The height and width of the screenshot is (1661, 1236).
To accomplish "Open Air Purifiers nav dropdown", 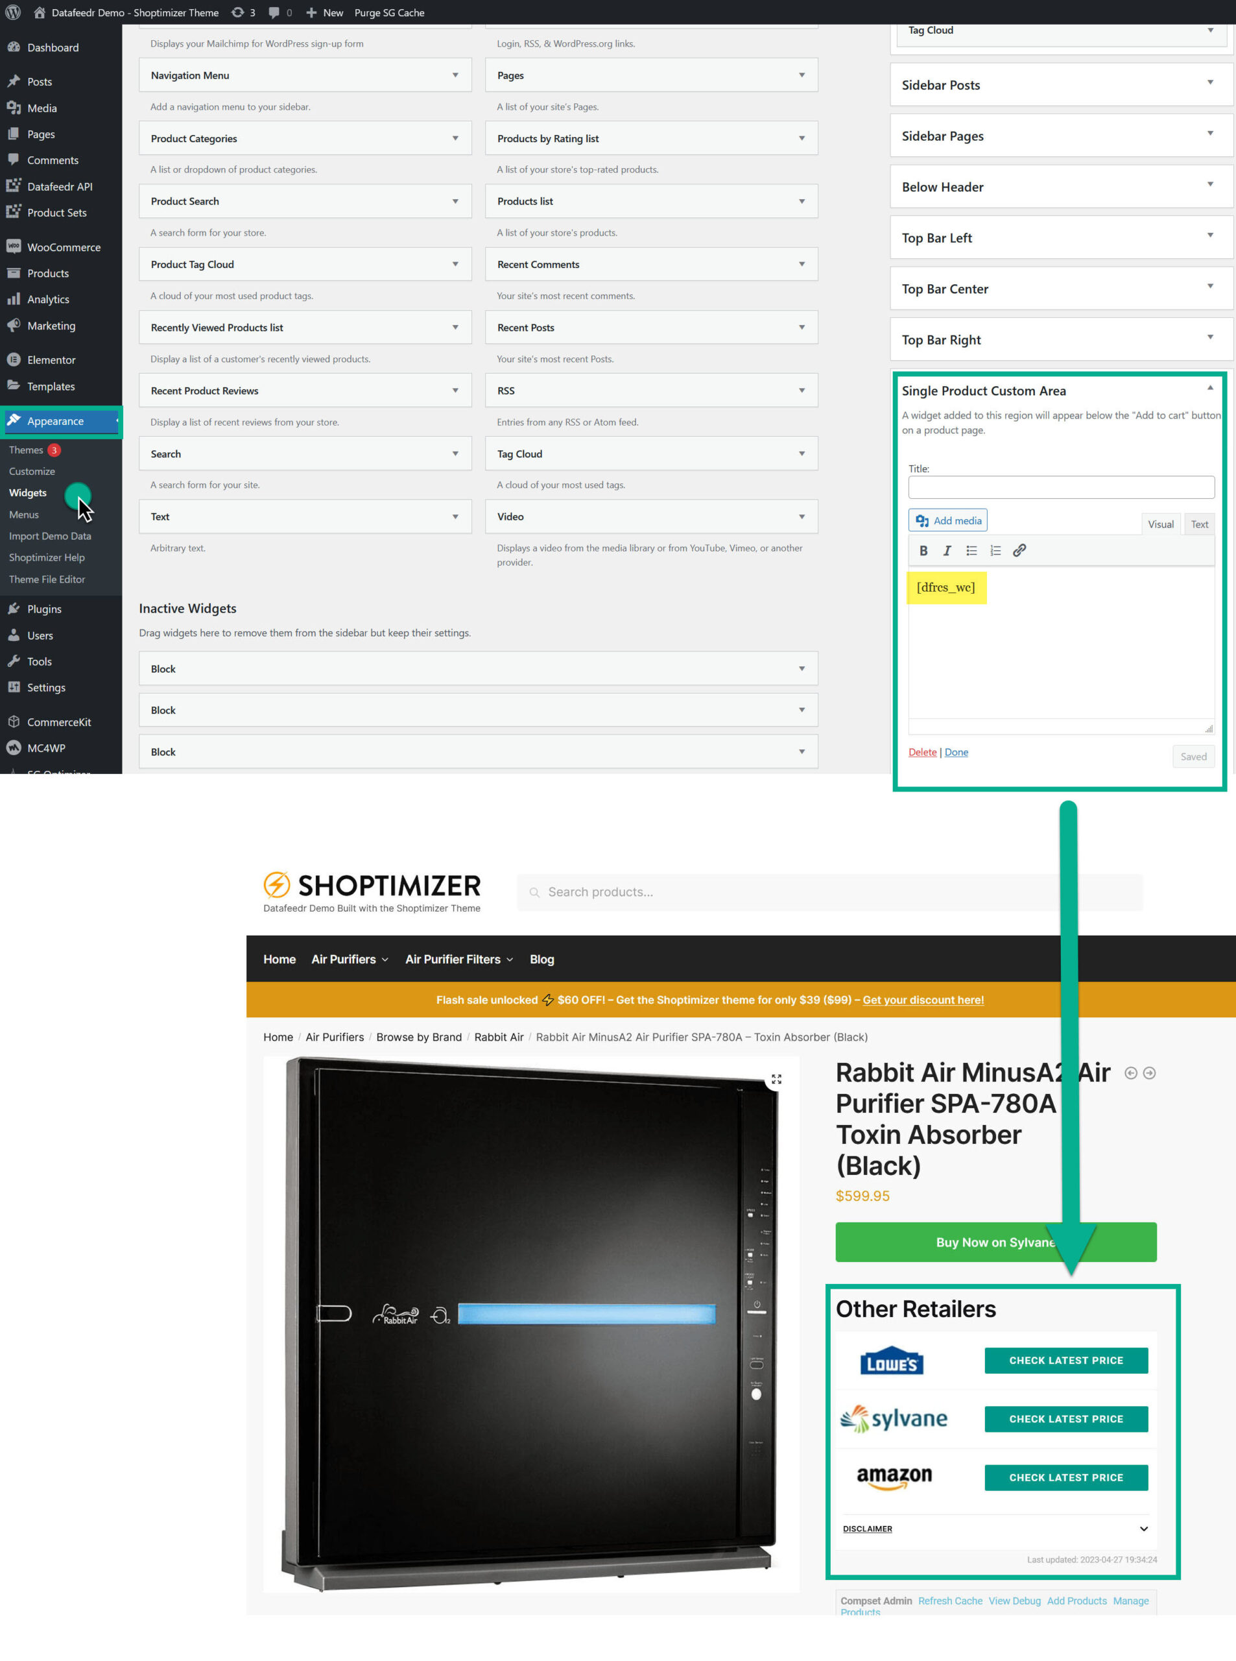I will [x=350, y=960].
